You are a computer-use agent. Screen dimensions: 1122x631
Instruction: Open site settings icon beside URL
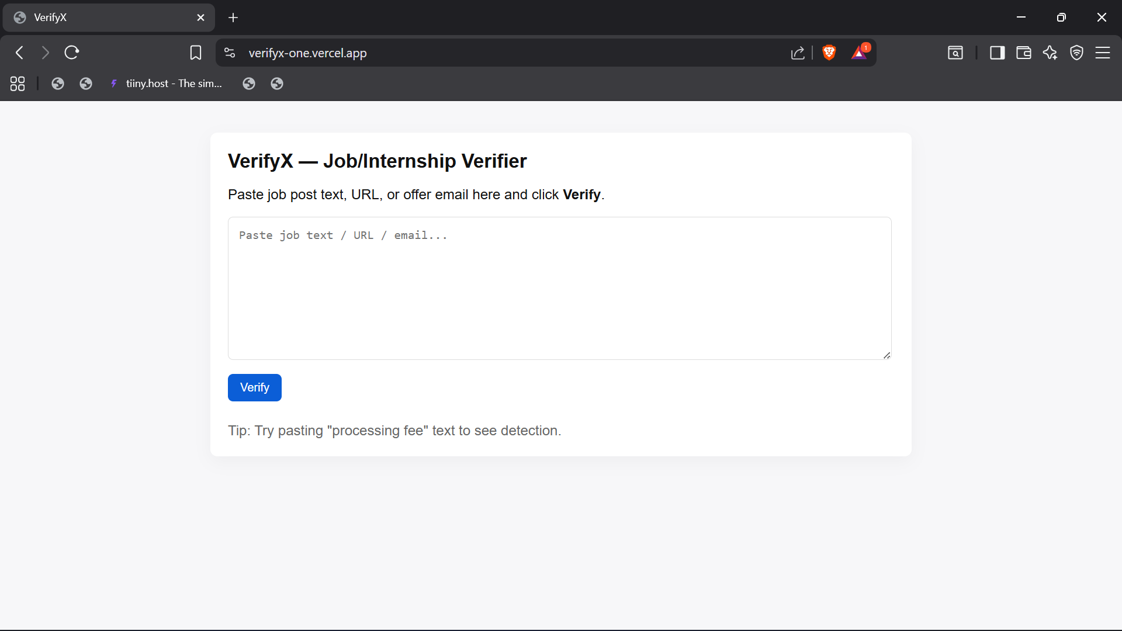click(x=230, y=53)
